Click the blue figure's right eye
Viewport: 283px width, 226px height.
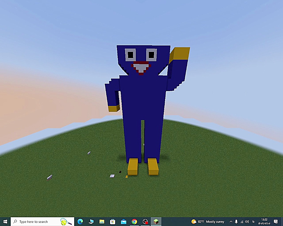coord(152,55)
